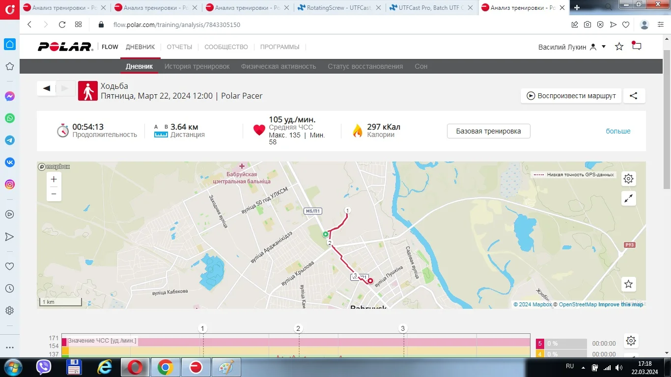Image resolution: width=671 pixels, height=377 pixels.
Task: Switch to the Сон tab
Action: coord(421,66)
